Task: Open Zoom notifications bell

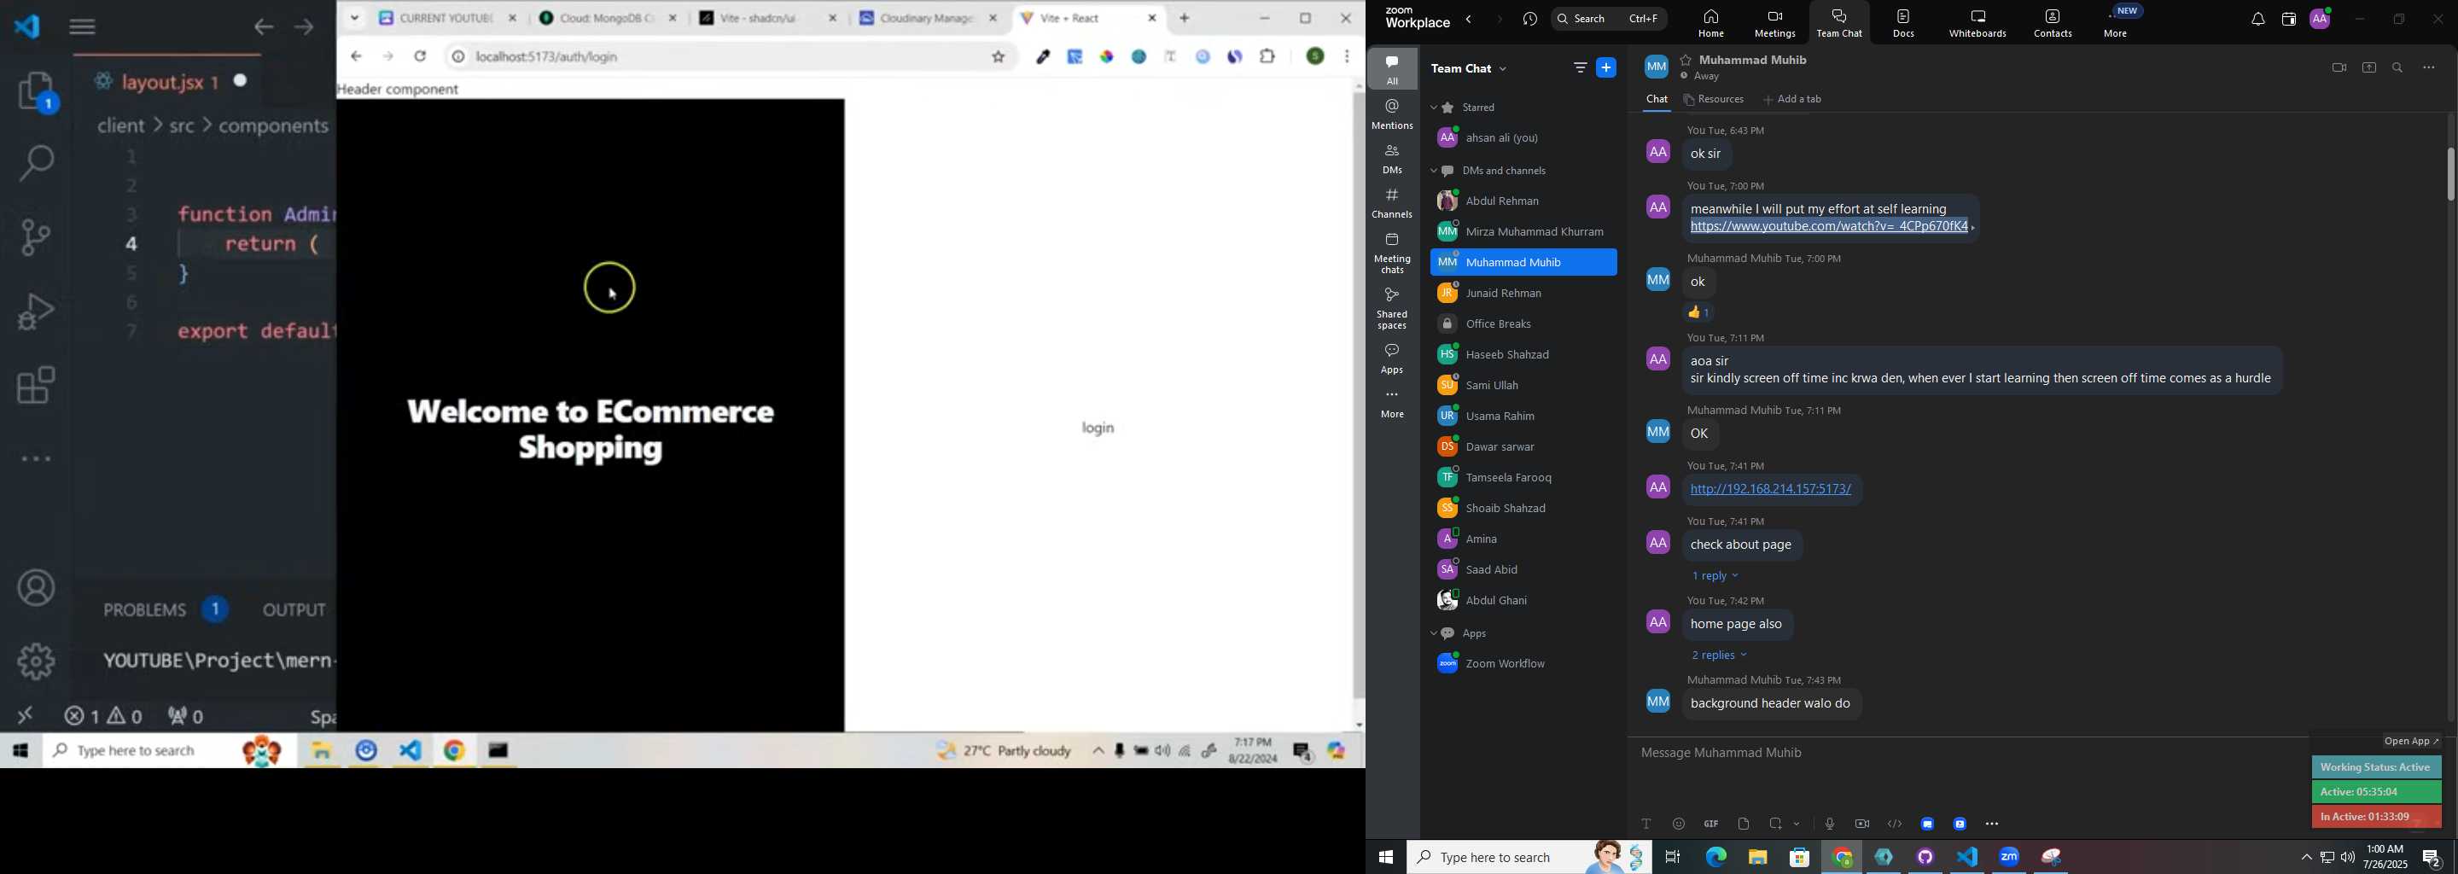Action: point(2257,20)
